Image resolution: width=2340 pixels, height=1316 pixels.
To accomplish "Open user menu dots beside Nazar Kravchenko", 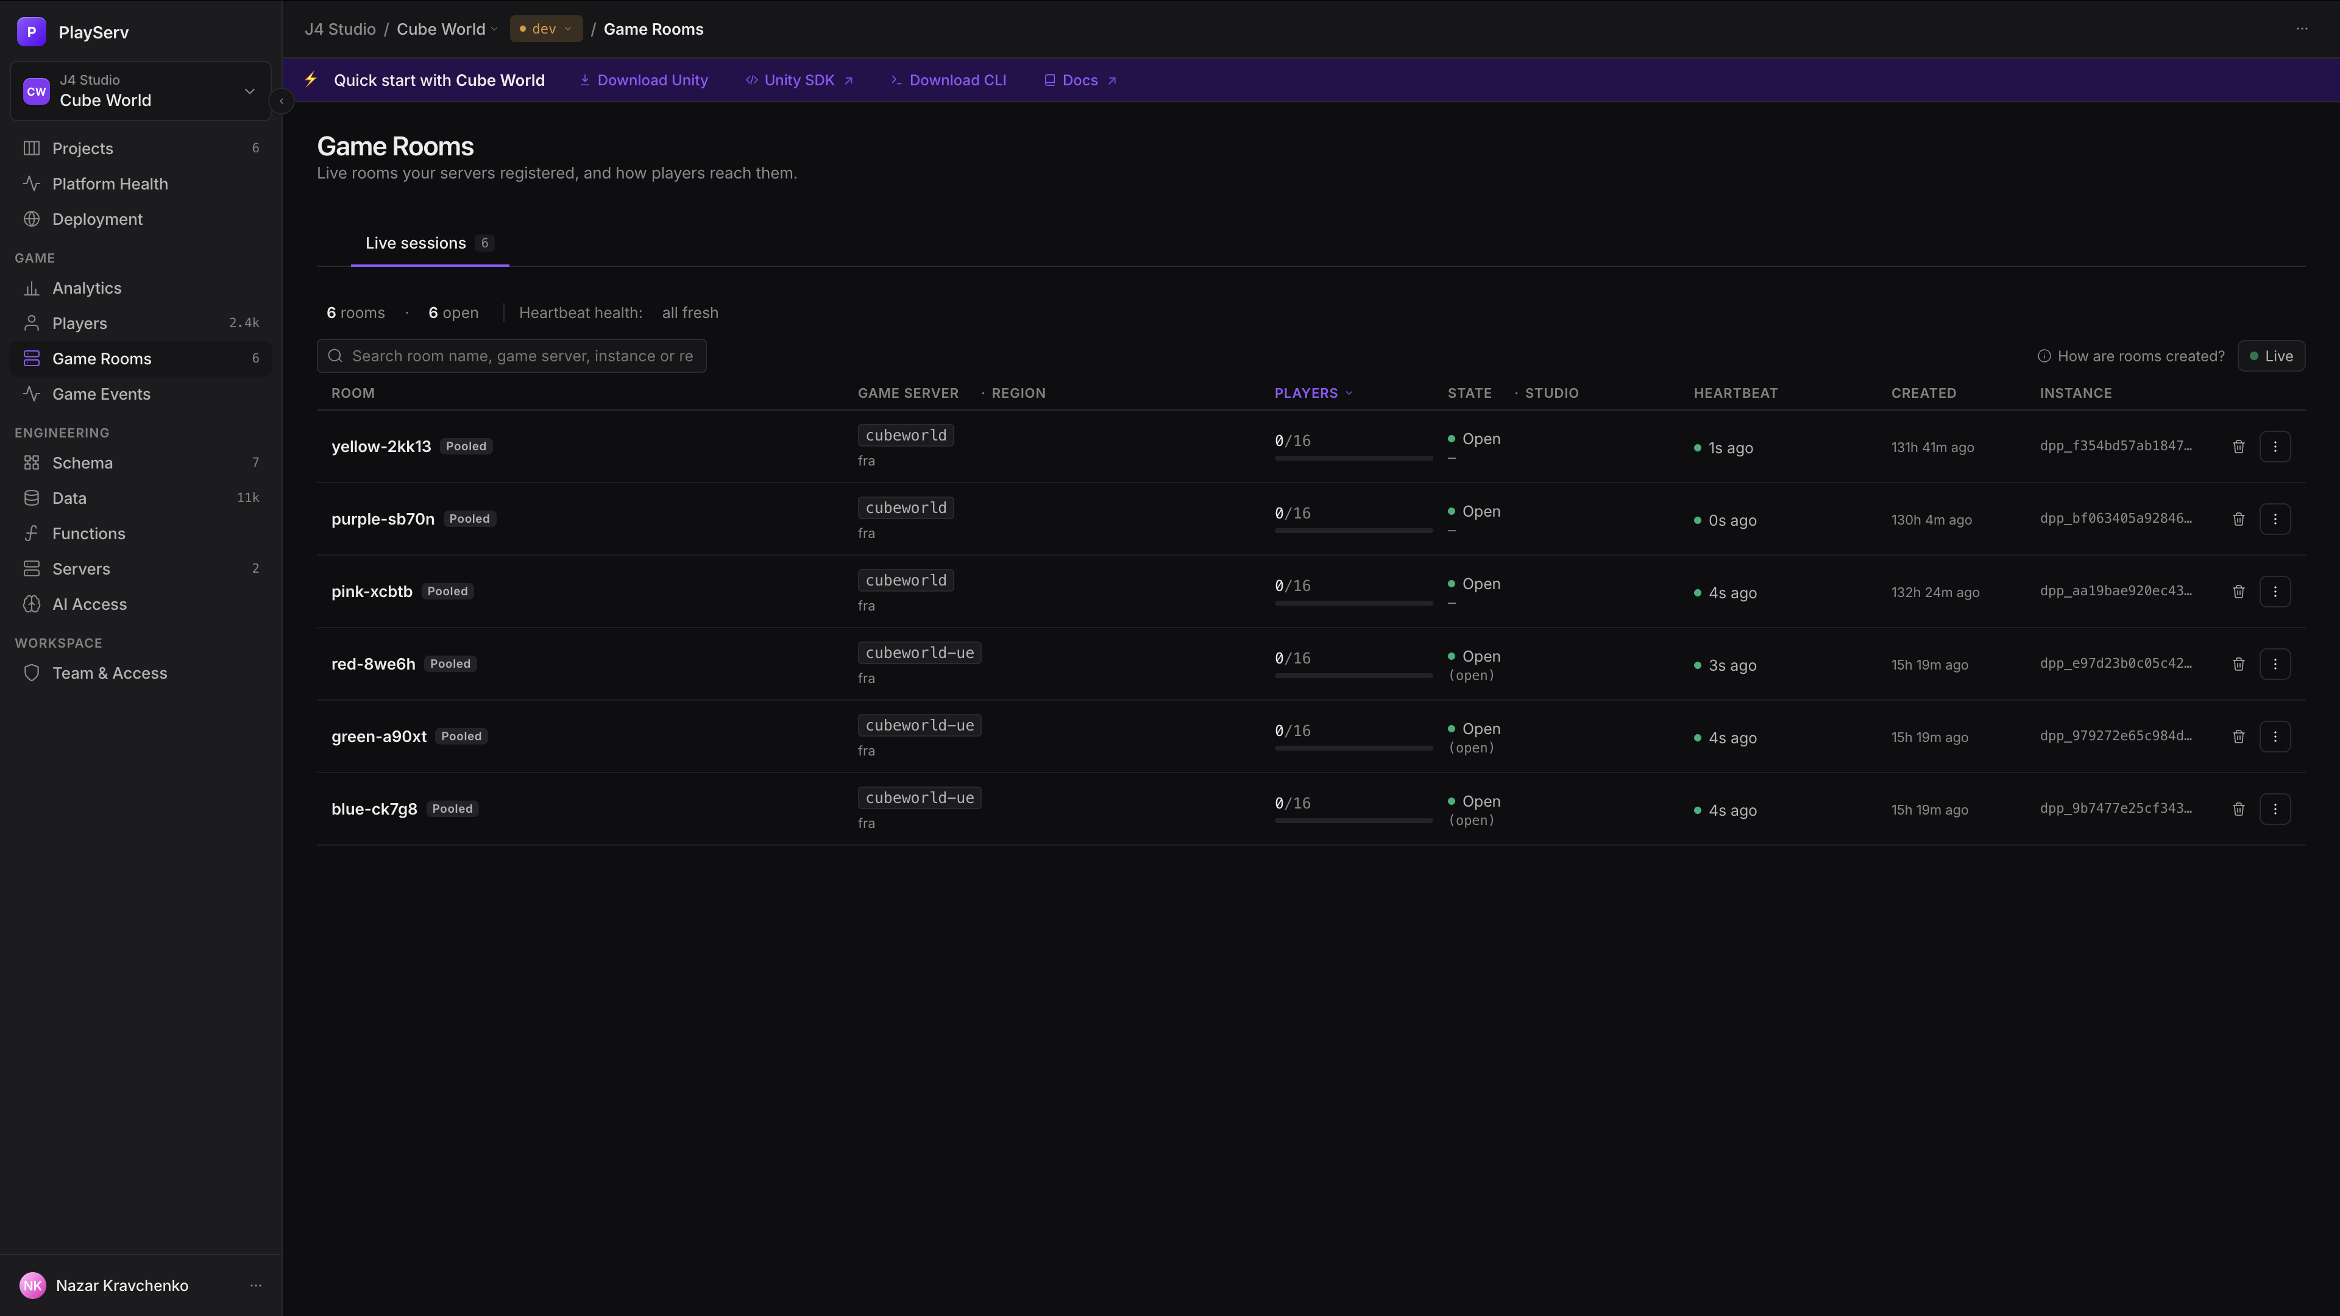I will point(255,1285).
